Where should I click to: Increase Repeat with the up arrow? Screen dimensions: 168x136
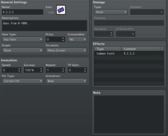63,69
